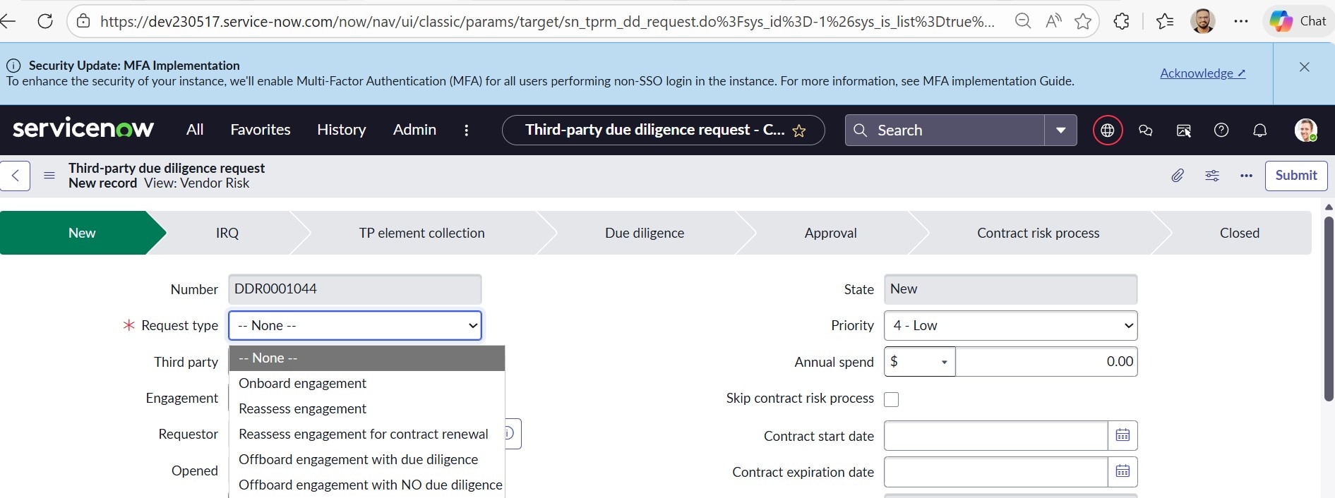The width and height of the screenshot is (1335, 498).
Task: Select the Closed stage
Action: coord(1239,233)
